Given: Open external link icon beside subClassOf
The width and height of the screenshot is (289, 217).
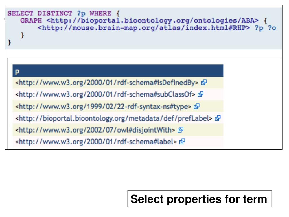Looking at the screenshot, I should (200, 94).
